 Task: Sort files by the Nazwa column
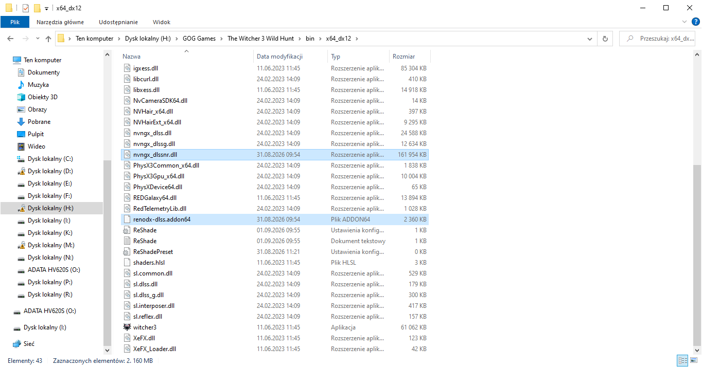click(x=187, y=57)
